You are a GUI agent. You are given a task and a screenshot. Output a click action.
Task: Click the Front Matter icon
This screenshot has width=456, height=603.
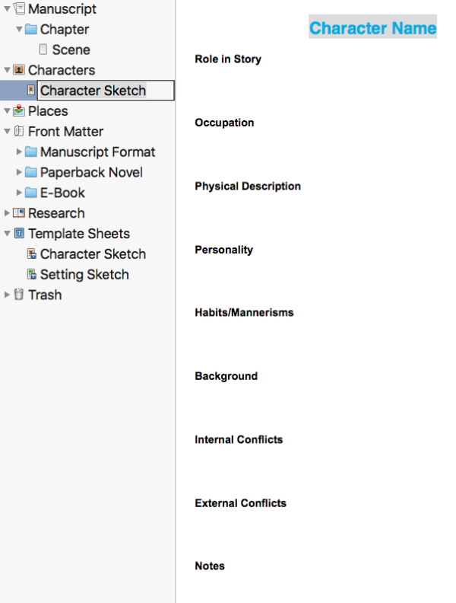19,132
